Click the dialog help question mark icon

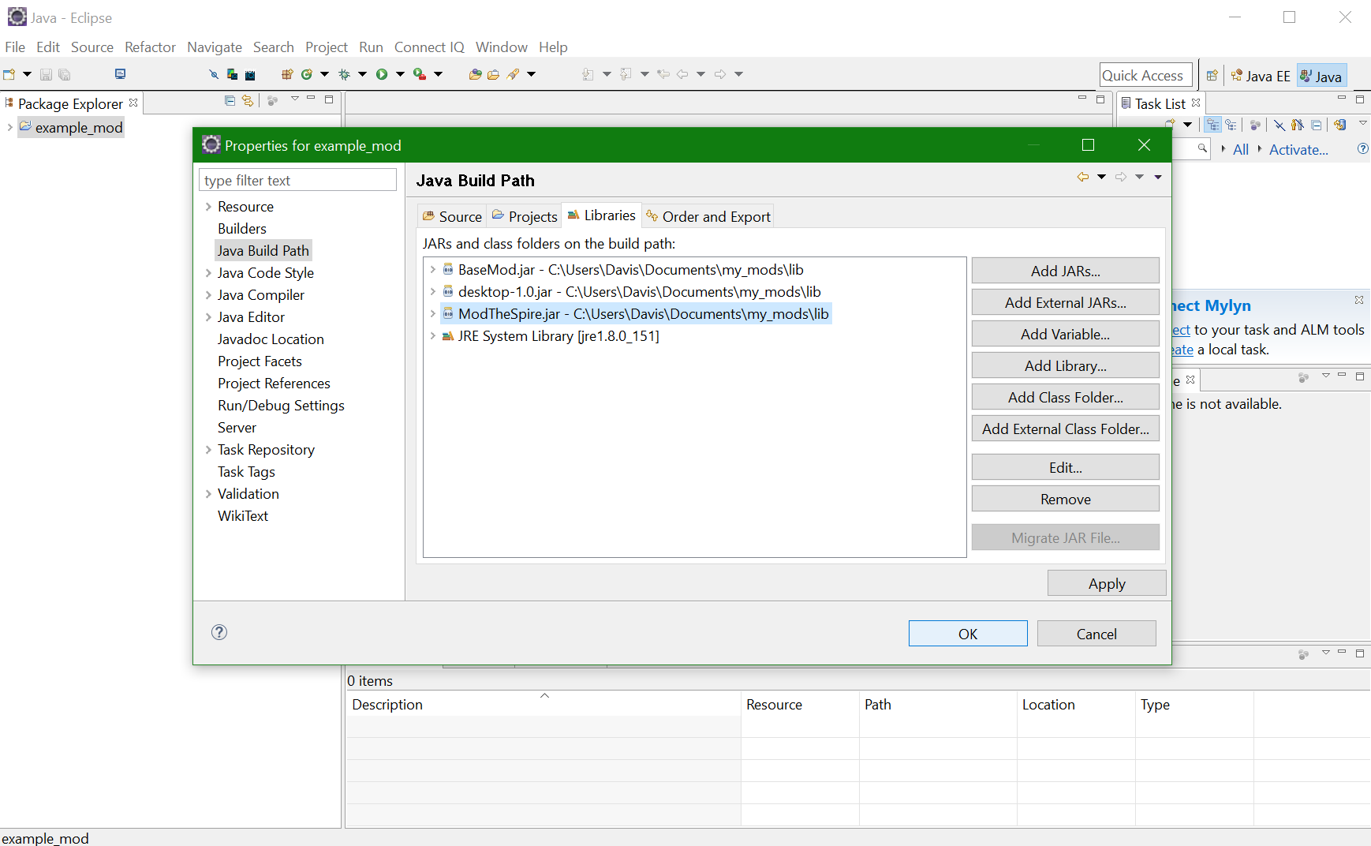click(219, 632)
